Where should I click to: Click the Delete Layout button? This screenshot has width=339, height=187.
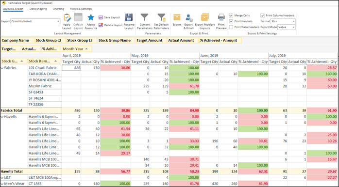coord(111,25)
